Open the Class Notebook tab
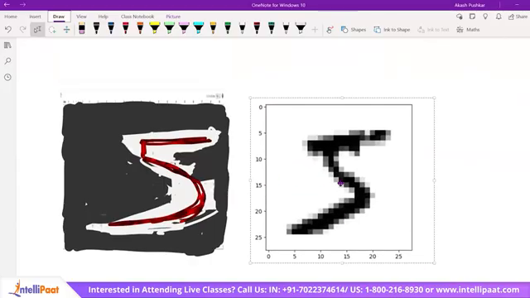The image size is (530, 298). 137,17
